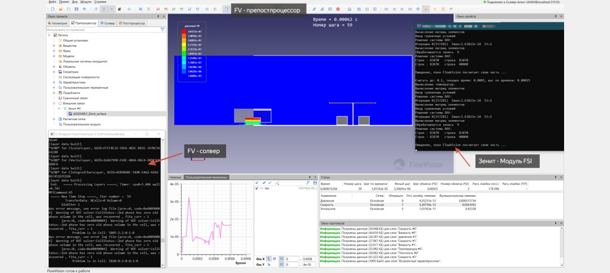
Task: Toggle the pink curve visibility checkbox in plot legend
Action: 257,188
